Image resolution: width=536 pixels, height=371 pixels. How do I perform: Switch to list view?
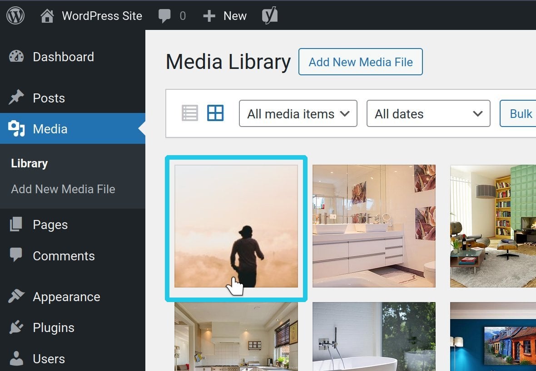tap(190, 113)
